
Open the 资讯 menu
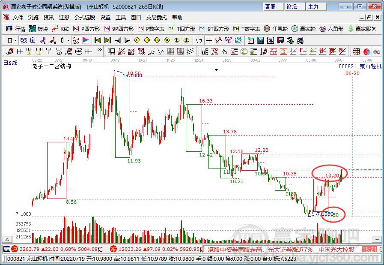point(49,18)
